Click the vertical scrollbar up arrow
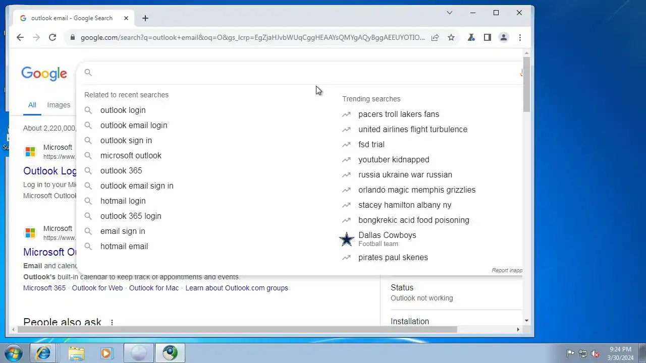 point(526,52)
